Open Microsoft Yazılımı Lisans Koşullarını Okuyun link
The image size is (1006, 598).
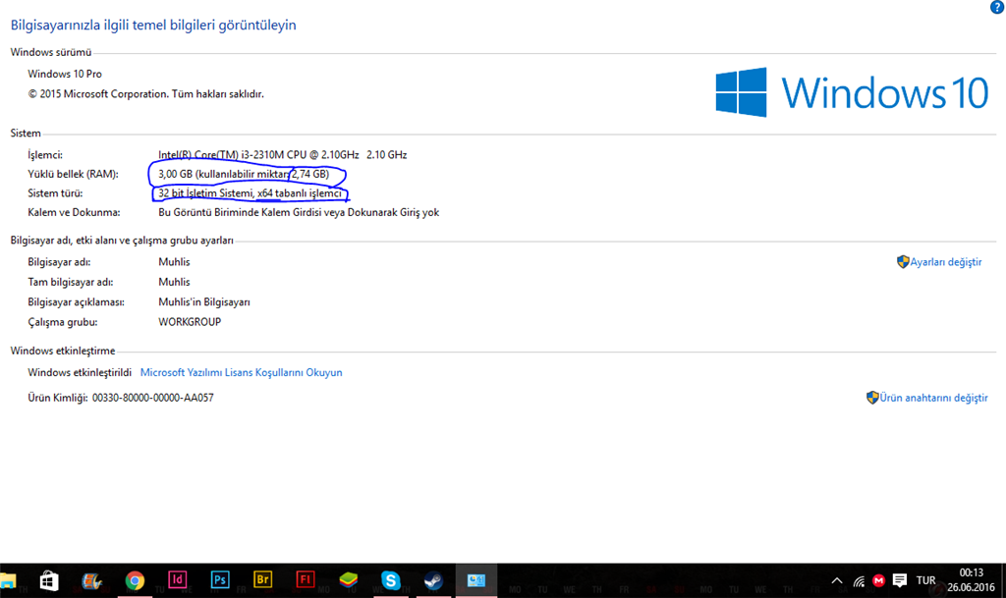[242, 372]
